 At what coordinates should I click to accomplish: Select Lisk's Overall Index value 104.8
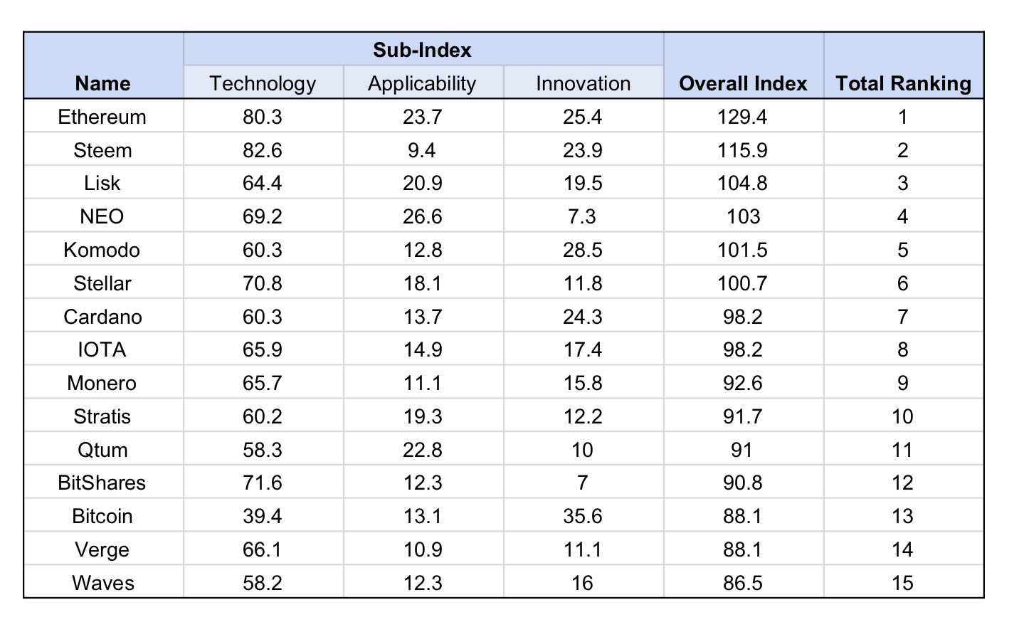(743, 183)
